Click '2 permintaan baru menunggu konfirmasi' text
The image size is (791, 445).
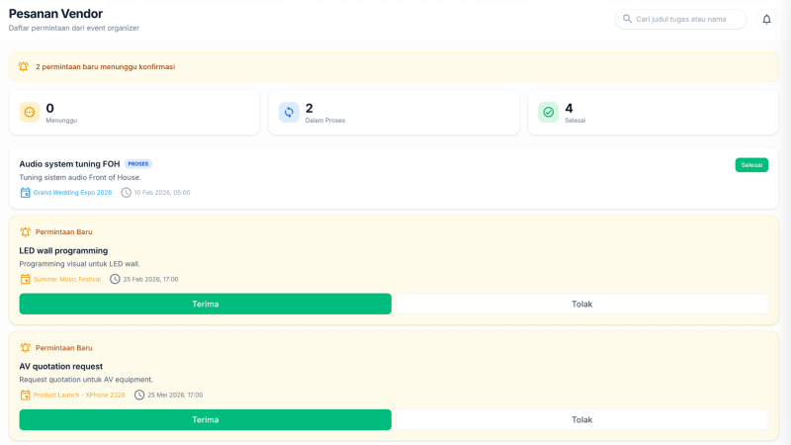[x=106, y=66]
